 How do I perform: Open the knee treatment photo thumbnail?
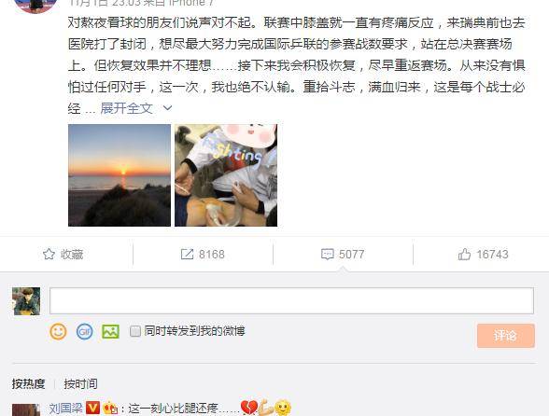[x=226, y=175]
